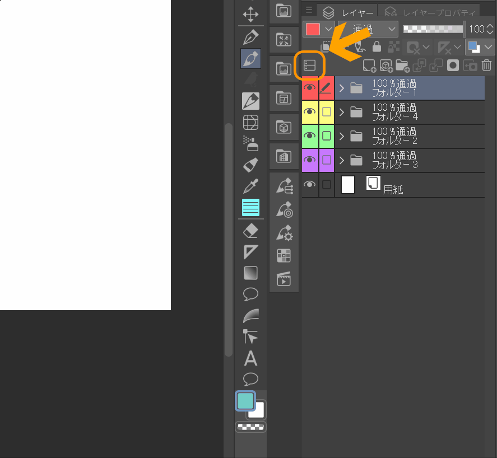The width and height of the screenshot is (497, 458).
Task: Select the Gradient tool
Action: tap(250, 273)
